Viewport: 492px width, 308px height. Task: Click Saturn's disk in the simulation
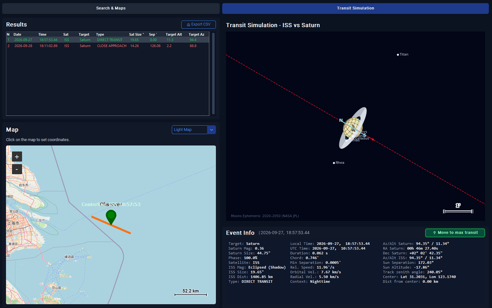click(353, 127)
